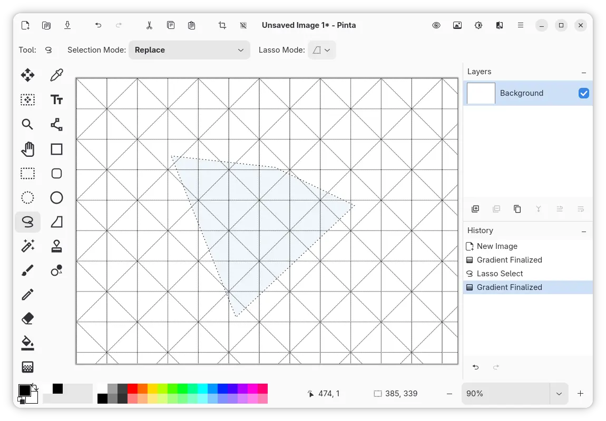Expand the Lasso Mode dropdown
This screenshot has height=421, width=606.
point(321,50)
